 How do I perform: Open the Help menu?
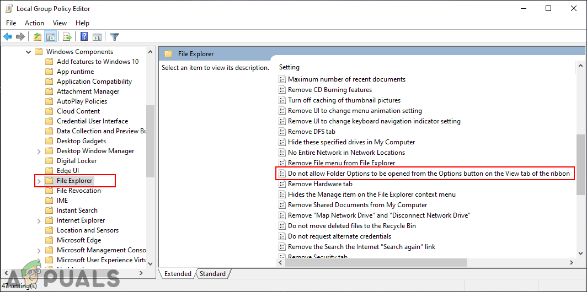point(82,23)
